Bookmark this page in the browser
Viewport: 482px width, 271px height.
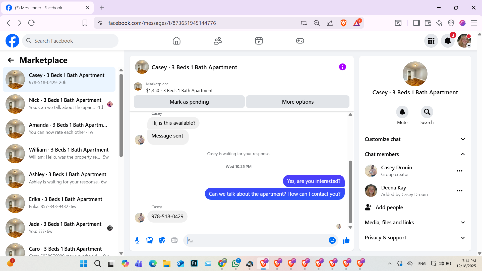click(x=85, y=23)
